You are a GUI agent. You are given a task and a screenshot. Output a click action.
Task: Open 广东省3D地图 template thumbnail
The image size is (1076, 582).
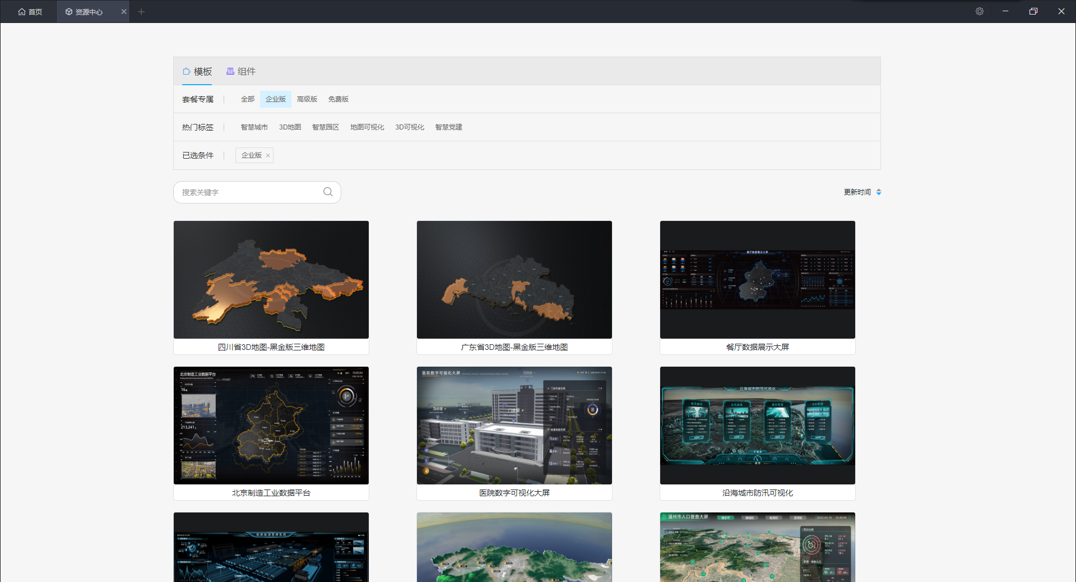[x=514, y=280]
